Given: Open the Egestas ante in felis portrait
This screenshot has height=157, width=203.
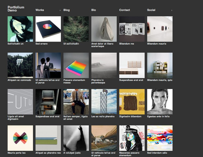Looking at the screenshot, I should (x=160, y=102).
